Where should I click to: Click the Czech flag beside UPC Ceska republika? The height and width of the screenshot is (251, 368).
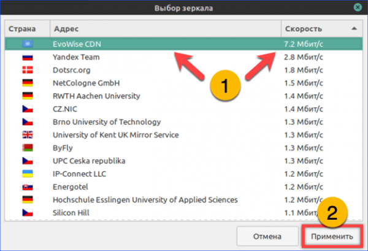click(x=28, y=161)
